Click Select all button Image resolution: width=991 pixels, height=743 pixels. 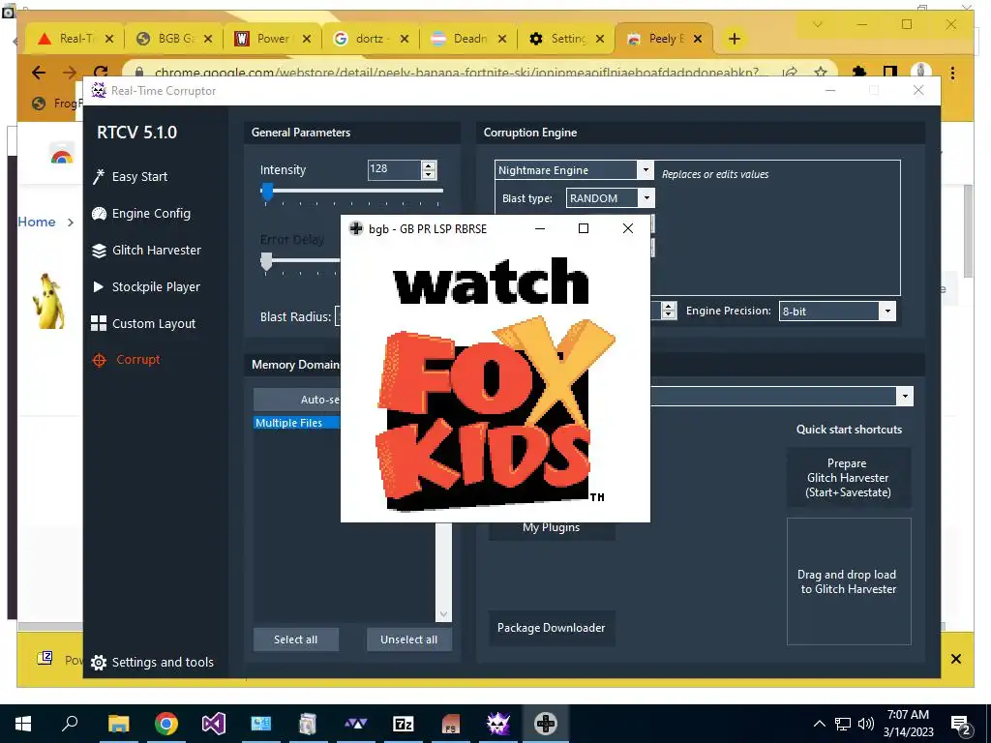click(x=296, y=639)
